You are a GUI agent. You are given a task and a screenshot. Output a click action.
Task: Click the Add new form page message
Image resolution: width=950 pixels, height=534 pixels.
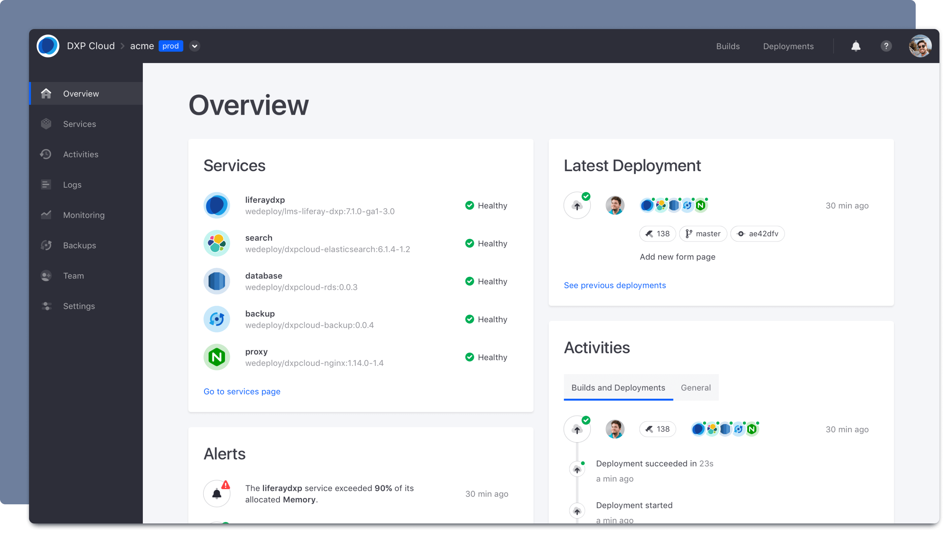(x=678, y=257)
